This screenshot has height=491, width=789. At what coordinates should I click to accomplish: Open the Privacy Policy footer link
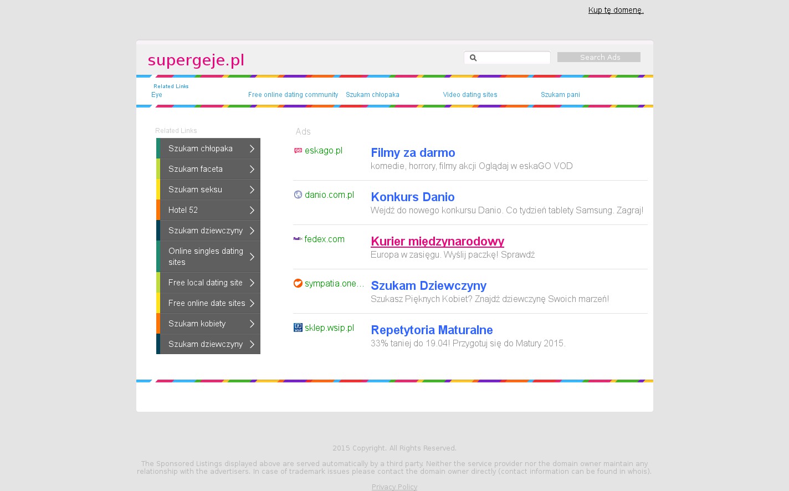pyautogui.click(x=394, y=487)
